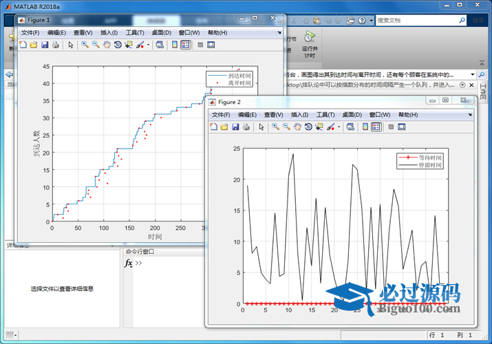Print Figure 2 using the printer icon
The image size is (492, 344).
coord(246,127)
